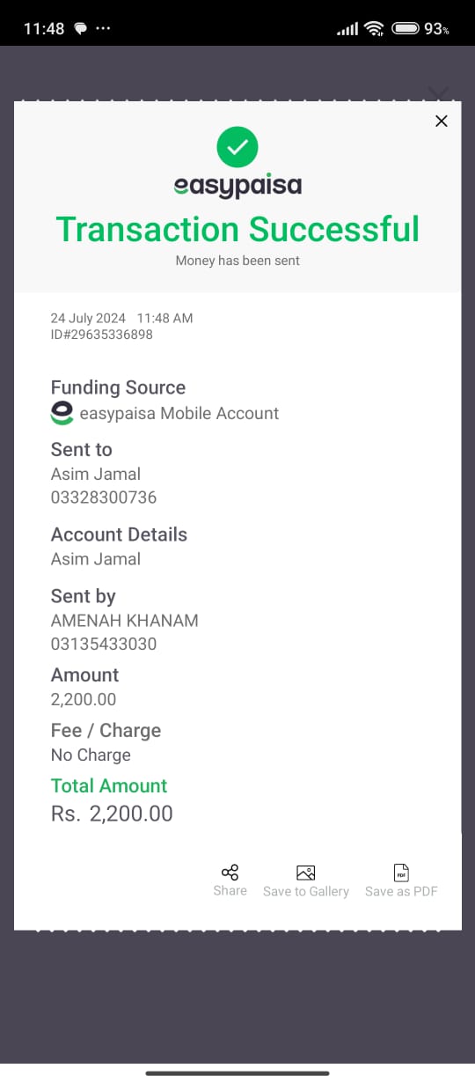Close the receipt with the X icon
This screenshot has height=1083, width=475.
tap(442, 122)
